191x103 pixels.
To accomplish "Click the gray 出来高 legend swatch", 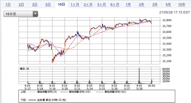I will (x=32, y=100).
